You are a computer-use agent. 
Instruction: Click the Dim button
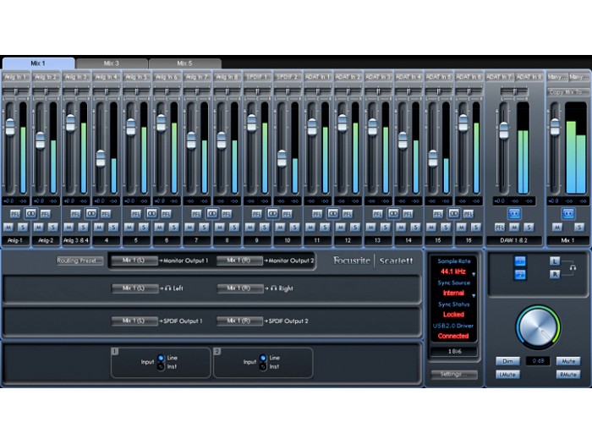pyautogui.click(x=507, y=361)
